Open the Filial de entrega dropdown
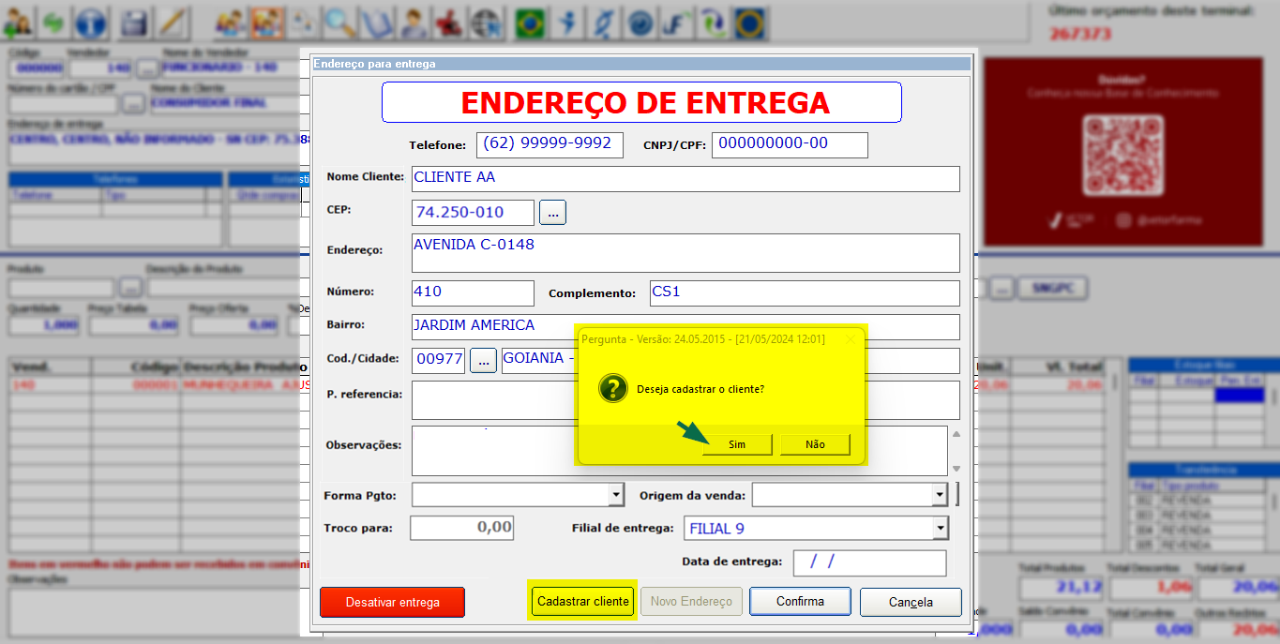This screenshot has width=1280, height=644. coord(940,529)
